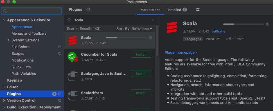Screen dimensions: 273x111
Task: Click the Scopes project-level icon
Action: pyautogui.click(x=60, y=54)
